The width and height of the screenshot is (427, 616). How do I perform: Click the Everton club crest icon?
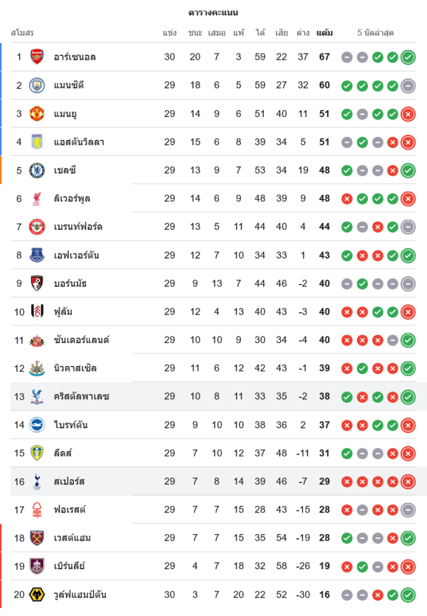tap(38, 255)
